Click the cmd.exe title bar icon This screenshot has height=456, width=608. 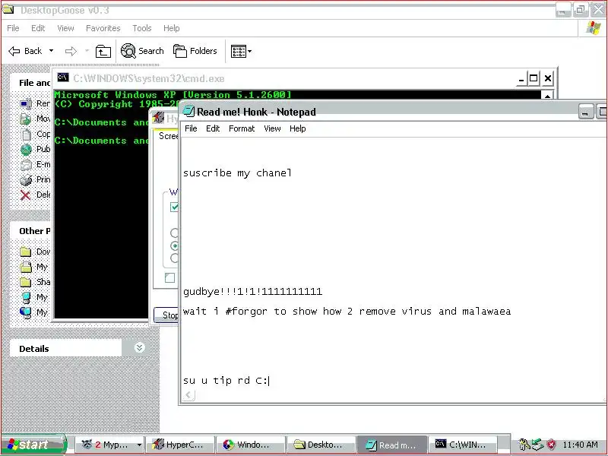tap(63, 78)
